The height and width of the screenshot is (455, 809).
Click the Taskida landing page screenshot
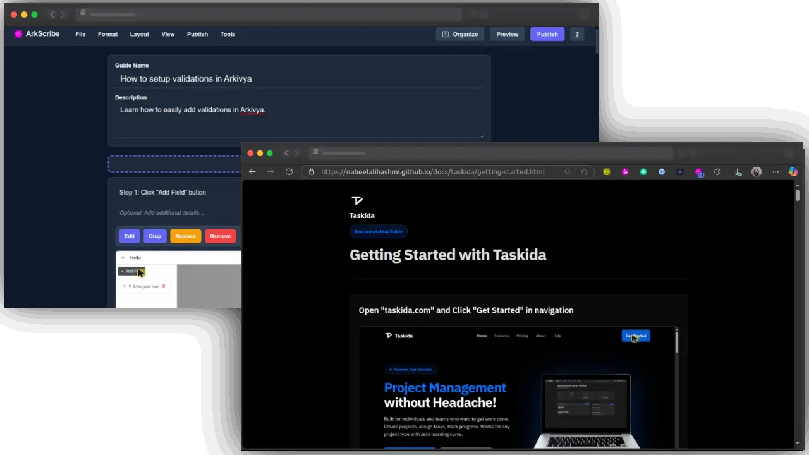(518, 387)
